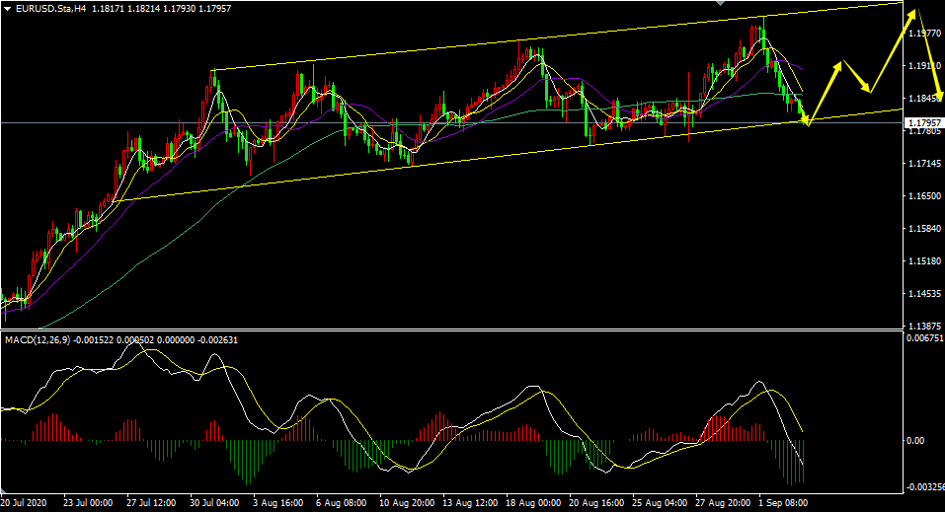945x512 pixels.
Task: Click the 6 Aug 08:00 time label
Action: [x=341, y=503]
